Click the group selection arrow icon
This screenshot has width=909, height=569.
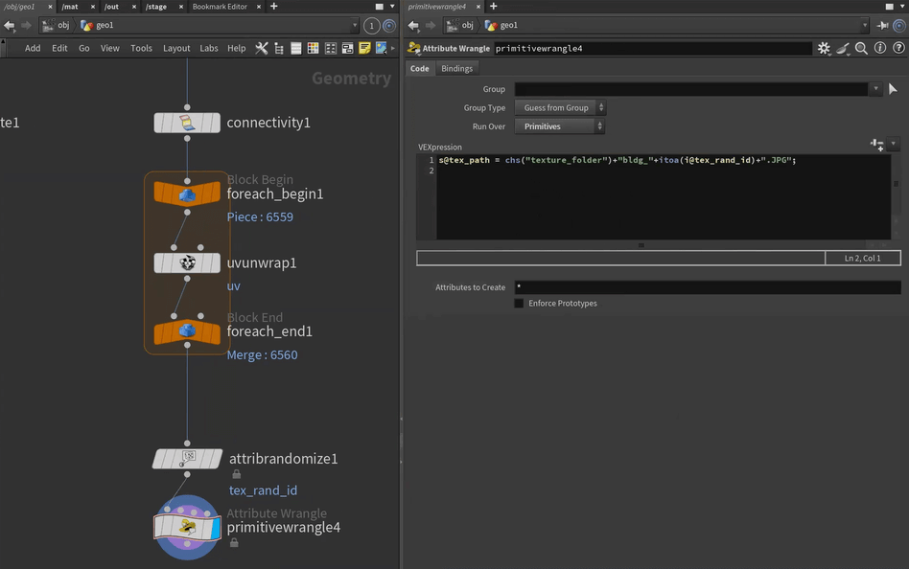[x=893, y=89]
